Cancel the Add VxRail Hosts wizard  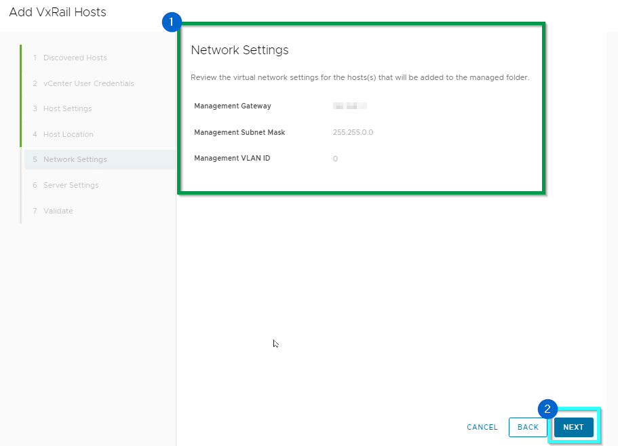482,427
